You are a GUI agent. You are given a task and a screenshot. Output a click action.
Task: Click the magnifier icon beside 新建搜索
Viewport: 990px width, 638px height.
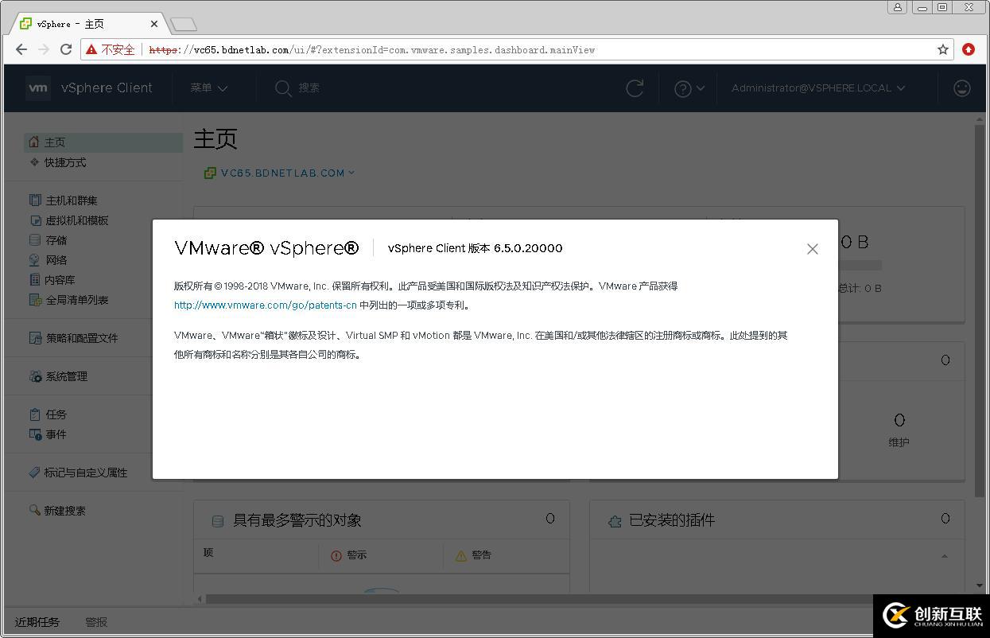pyautogui.click(x=34, y=510)
